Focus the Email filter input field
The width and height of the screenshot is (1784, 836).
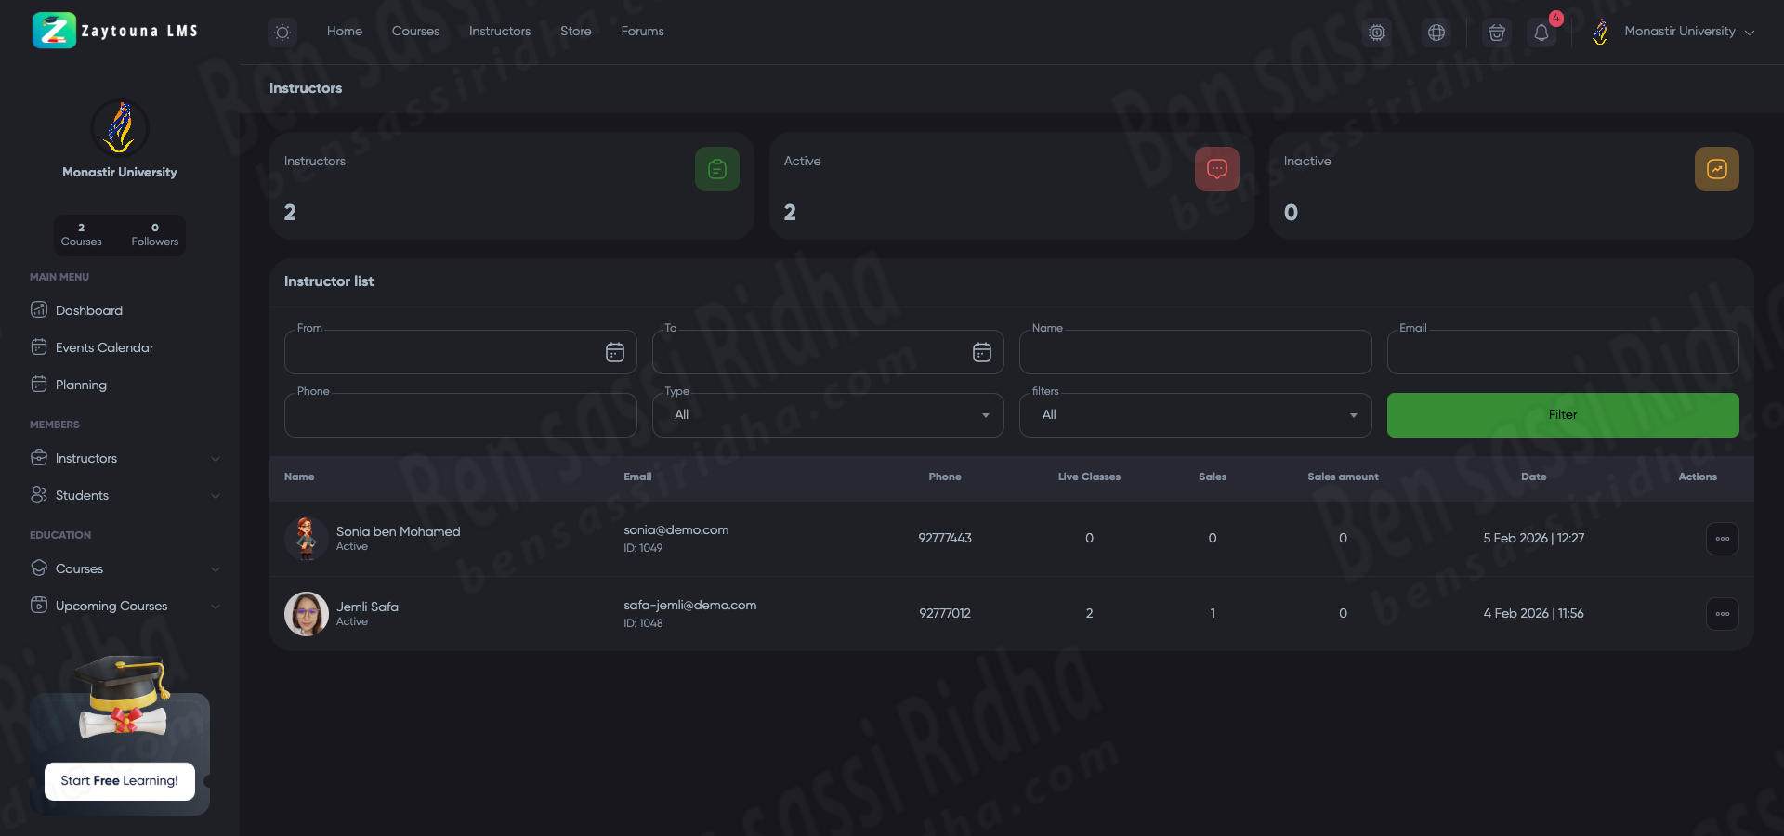(x=1562, y=353)
